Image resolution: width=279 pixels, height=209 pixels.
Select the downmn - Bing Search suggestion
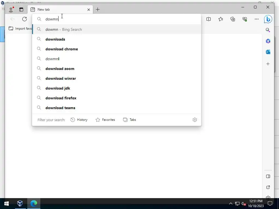(x=117, y=29)
